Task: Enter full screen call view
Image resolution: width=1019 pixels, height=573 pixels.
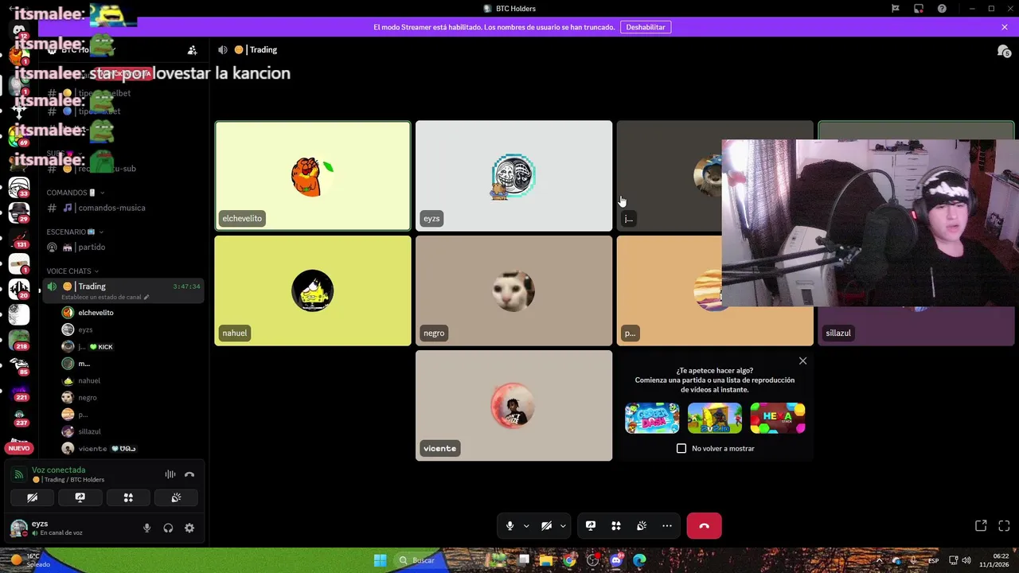Action: 1004,526
